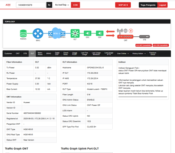Click the ONT Power Off link status
This screenshot has width=175, height=153.
click(x=93, y=105)
